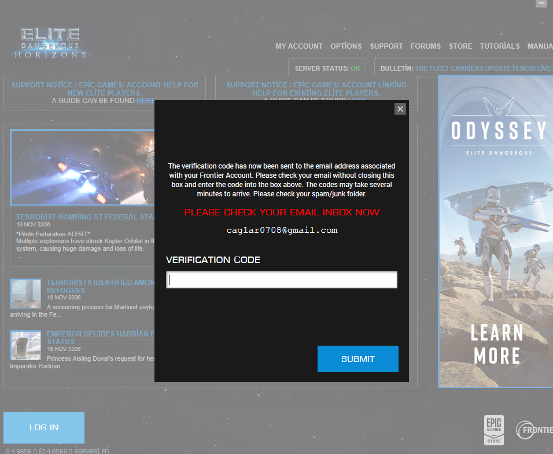Click the launcher version number text

pos(57,451)
